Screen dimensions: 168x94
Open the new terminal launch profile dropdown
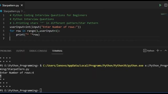pos(161,51)
